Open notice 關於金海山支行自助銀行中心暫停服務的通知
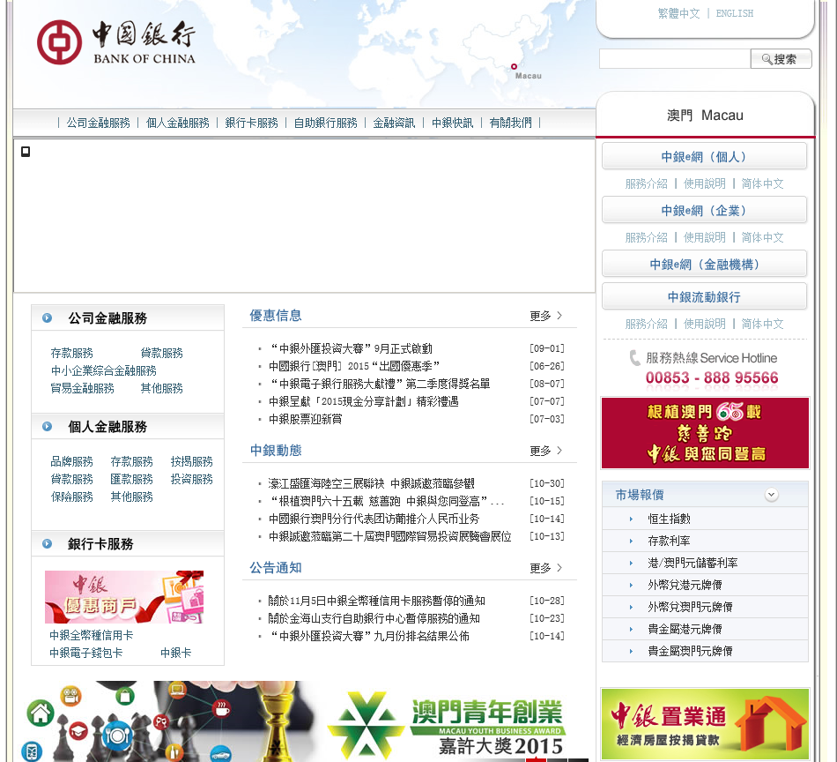The image size is (837, 762). (x=374, y=619)
